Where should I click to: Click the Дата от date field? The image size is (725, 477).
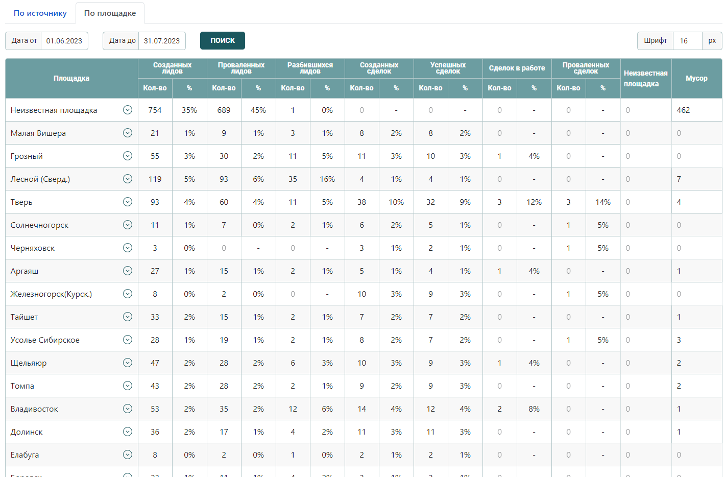64,41
